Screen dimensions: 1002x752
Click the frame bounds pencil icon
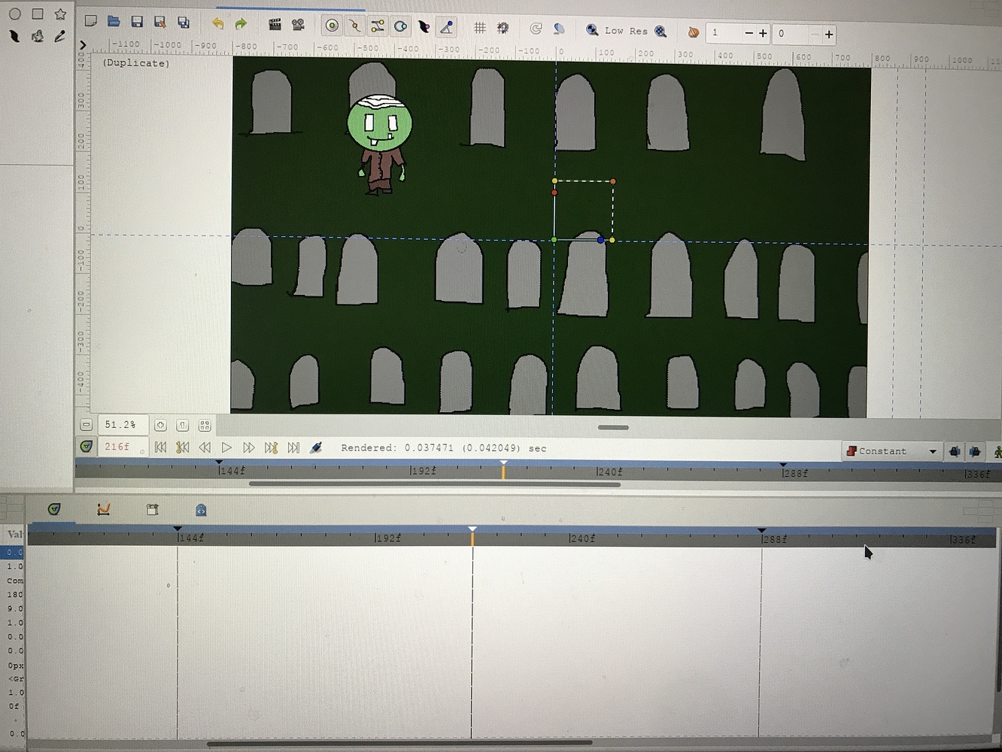click(x=317, y=448)
